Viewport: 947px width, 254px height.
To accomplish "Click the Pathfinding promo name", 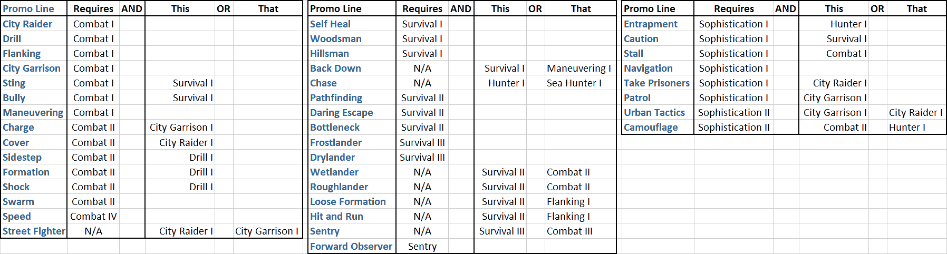I will (x=336, y=97).
